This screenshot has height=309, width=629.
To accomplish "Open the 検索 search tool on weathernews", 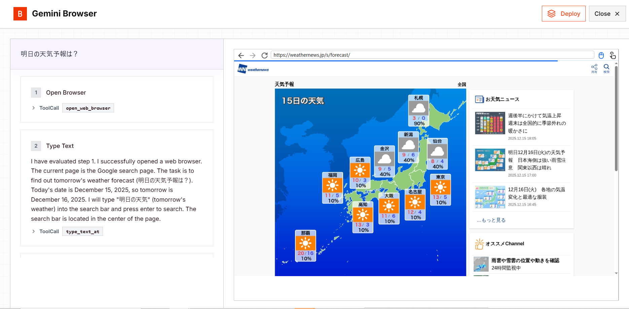I will pos(606,68).
